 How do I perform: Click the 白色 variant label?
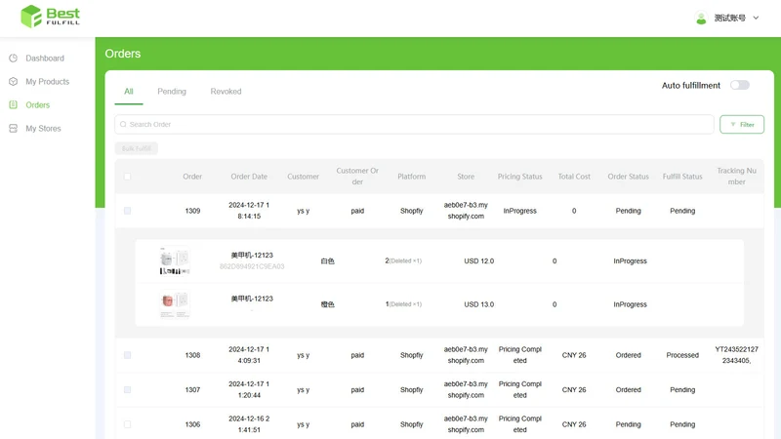[327, 261]
